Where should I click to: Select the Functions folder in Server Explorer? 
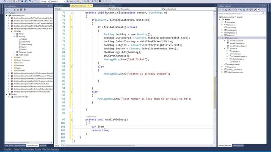point(20,63)
